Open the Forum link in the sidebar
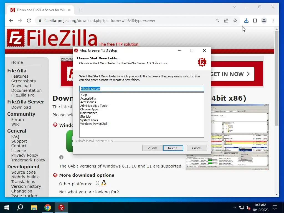 click(17, 120)
